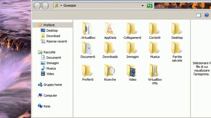Select Rete in navigation pane

[47, 106]
